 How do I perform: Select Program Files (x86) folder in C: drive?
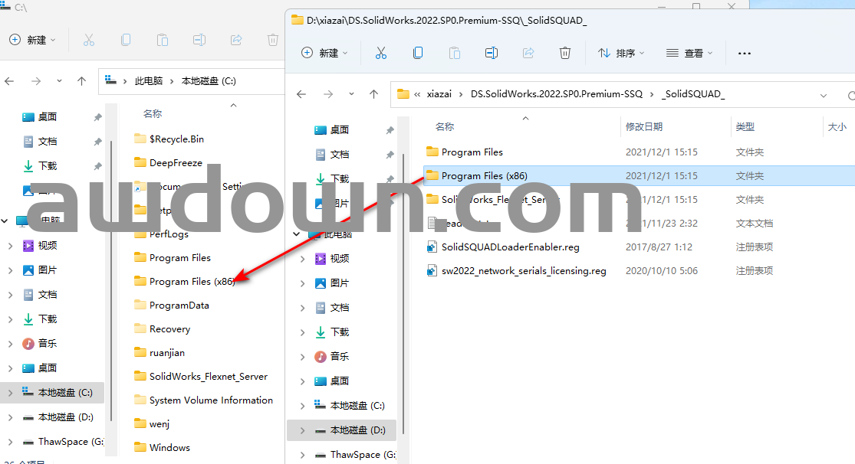pyautogui.click(x=192, y=282)
